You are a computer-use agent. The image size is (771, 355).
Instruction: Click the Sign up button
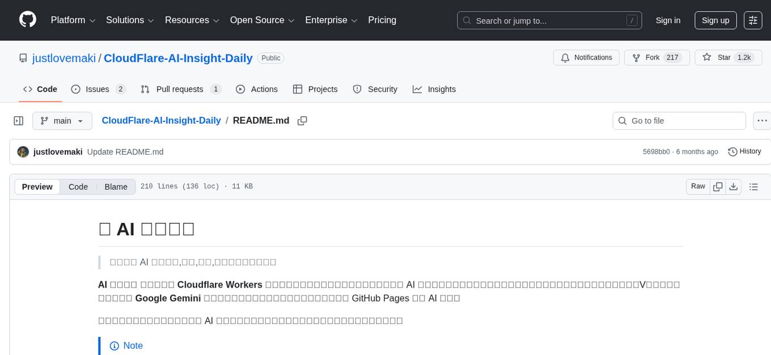pos(715,20)
